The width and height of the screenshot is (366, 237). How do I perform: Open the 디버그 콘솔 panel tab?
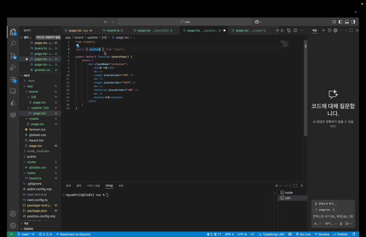pos(93,186)
